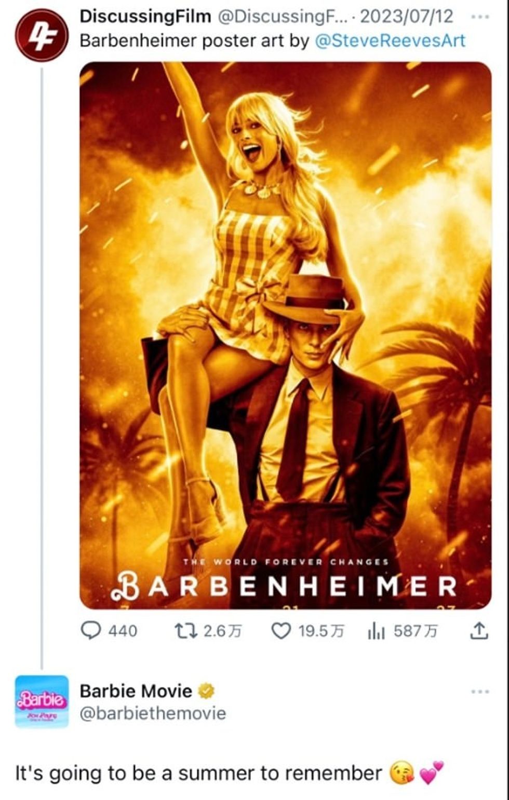This screenshot has height=800, width=509.
Task: Open the DiscussingFilm profile avatar
Action: pos(41,35)
